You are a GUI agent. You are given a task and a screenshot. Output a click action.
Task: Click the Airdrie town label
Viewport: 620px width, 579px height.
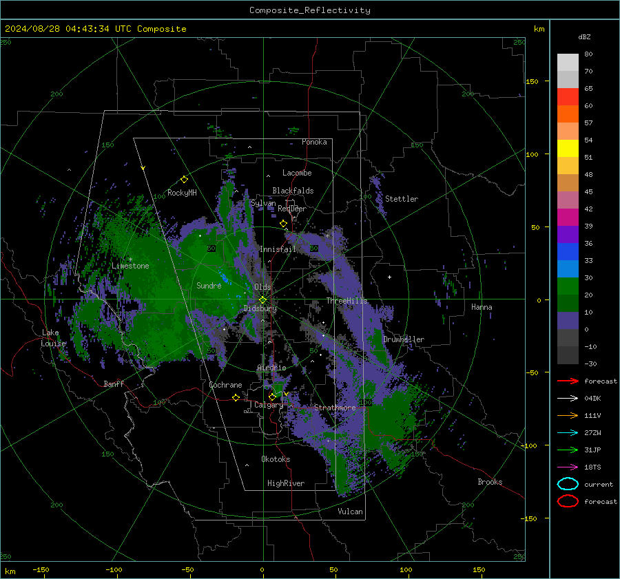pos(271,368)
